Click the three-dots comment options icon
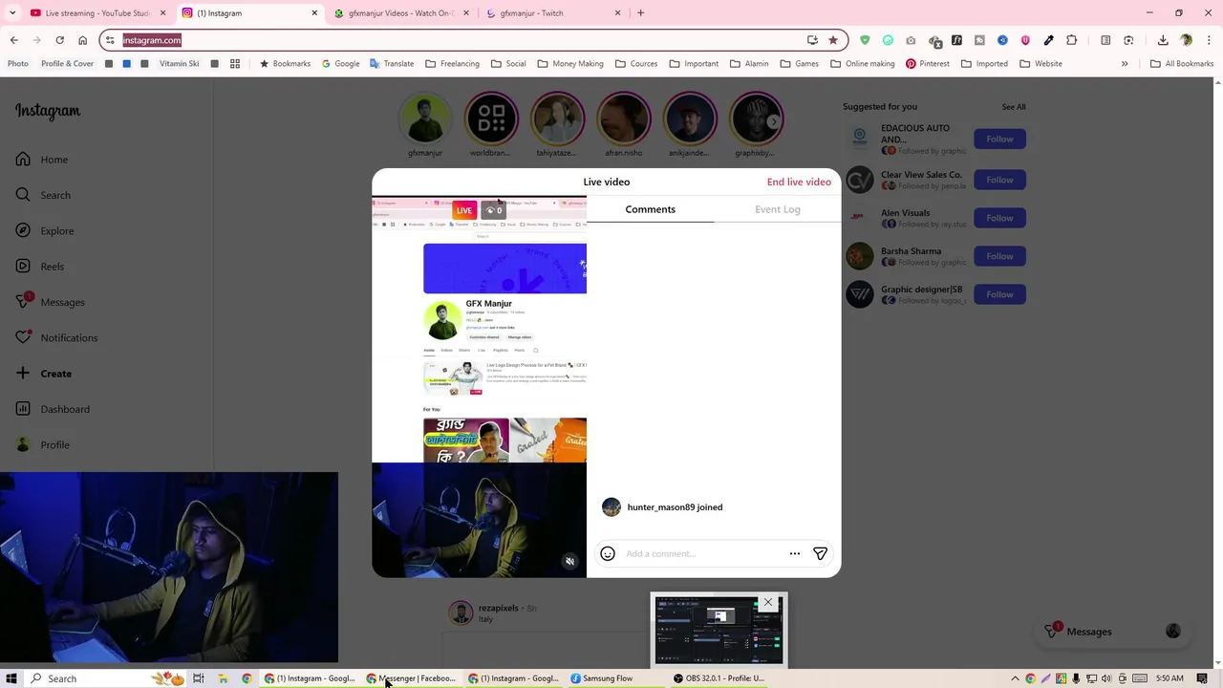Screen dimensions: 1223x688 (x=794, y=553)
